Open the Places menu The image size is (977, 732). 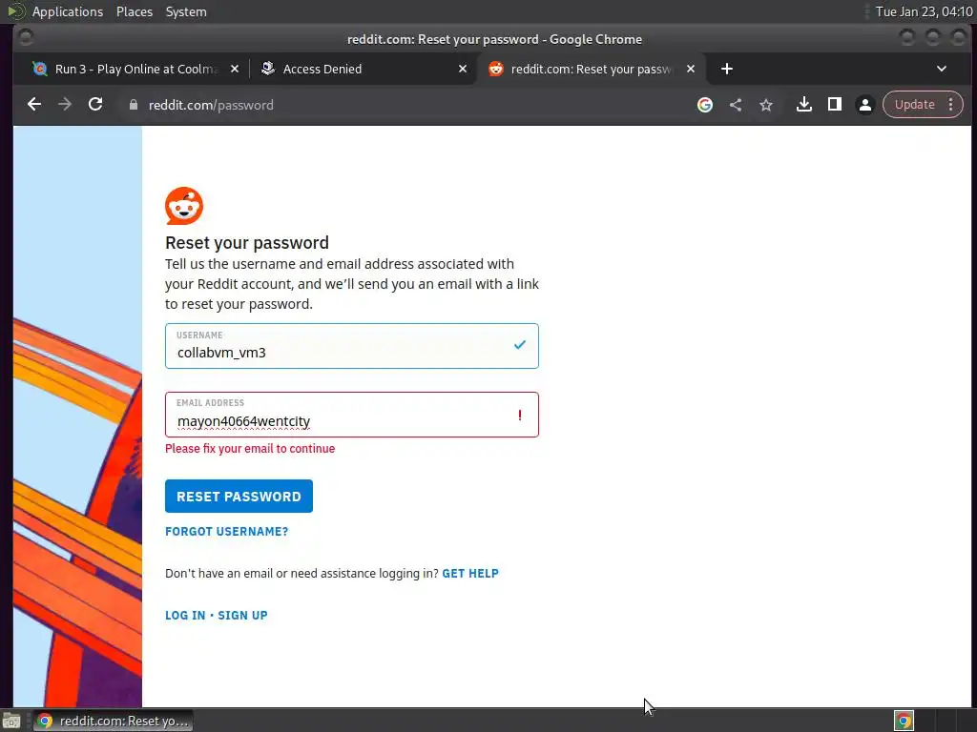[134, 11]
